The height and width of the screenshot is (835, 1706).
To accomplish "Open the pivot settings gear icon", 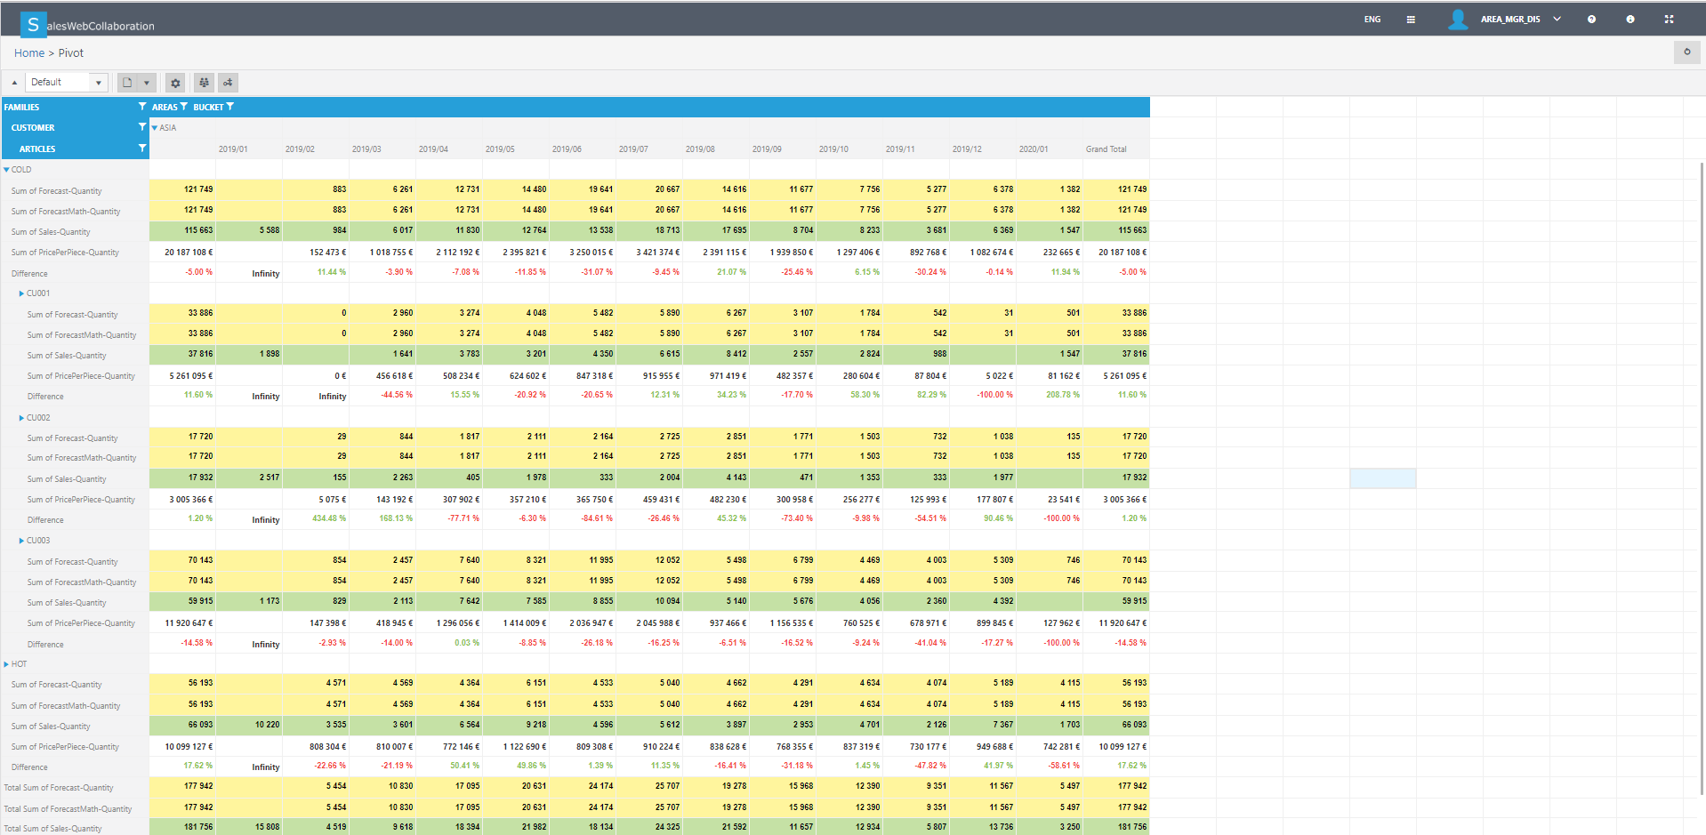I will pos(175,82).
